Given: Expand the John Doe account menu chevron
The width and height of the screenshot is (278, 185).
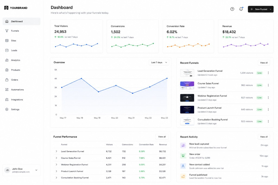Looking at the screenshot, I should [x=36, y=170].
